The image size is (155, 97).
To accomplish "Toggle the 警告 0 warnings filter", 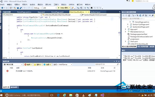I will [38, 64].
